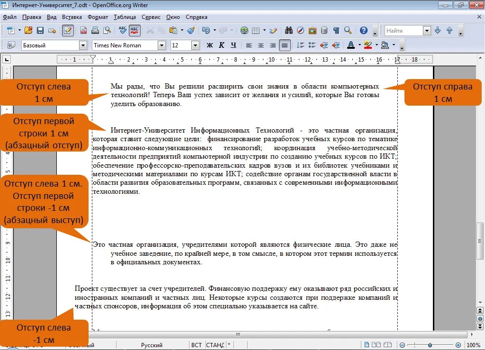Export directly as PDF
This screenshot has width=485, height=350.
point(83,30)
